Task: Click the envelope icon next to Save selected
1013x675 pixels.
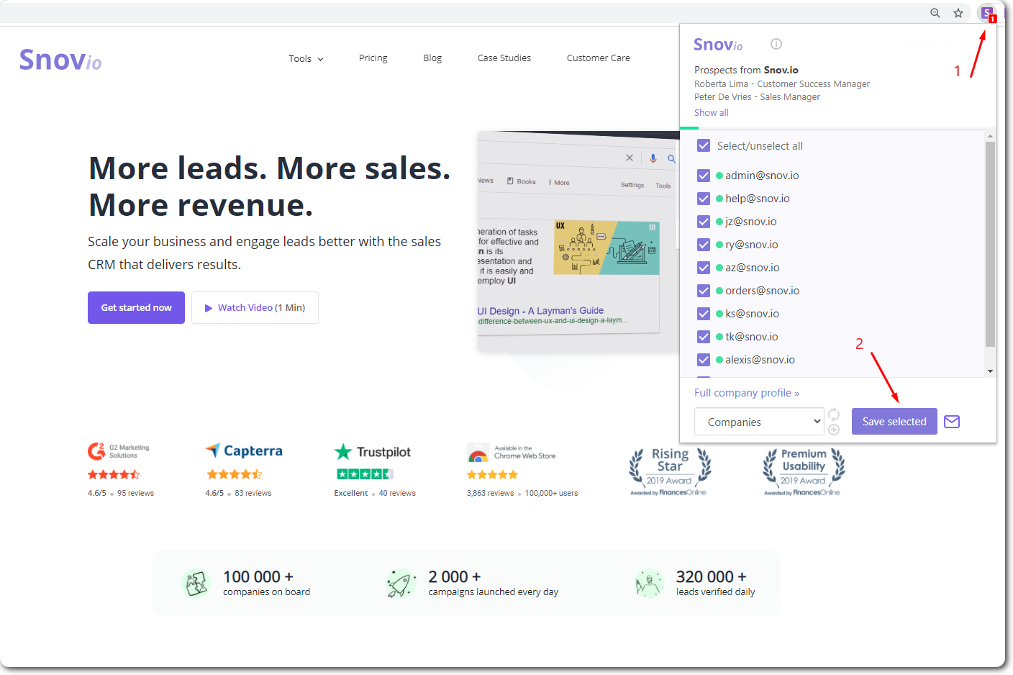Action: click(x=952, y=422)
